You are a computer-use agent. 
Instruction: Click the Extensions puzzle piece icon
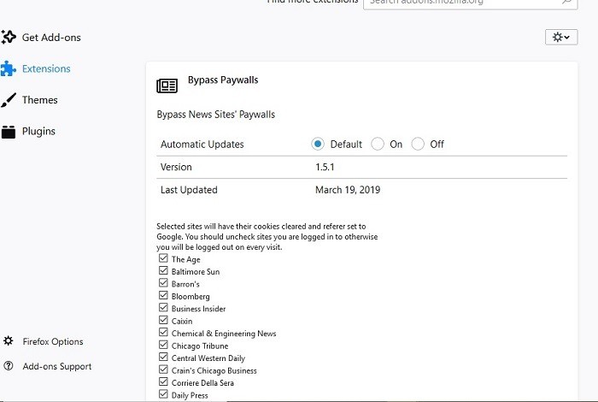(8, 68)
